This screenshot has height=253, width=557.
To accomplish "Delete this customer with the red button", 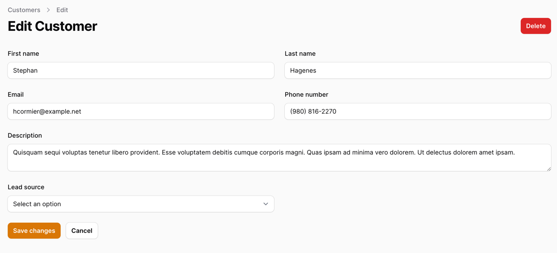I will 536,26.
